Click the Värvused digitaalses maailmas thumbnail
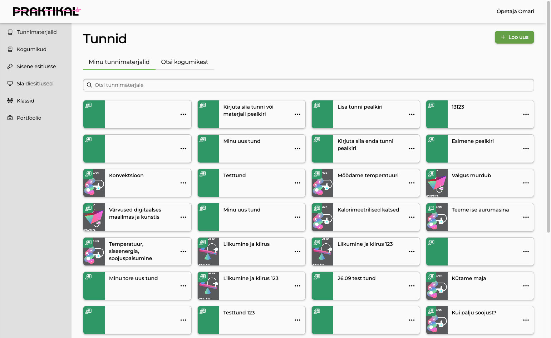Screen dimensions: 551x338 (94, 217)
